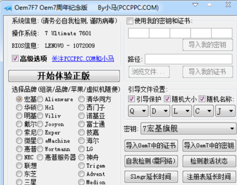237x185 pixels.
Task: Focus the 路径 text input field
Action: tap(188, 59)
